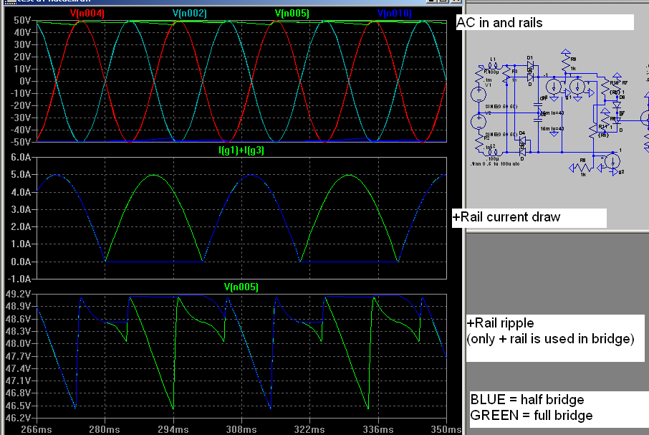
Task: Click the 48.0V ripple axis label
Action: pyautogui.click(x=19, y=343)
